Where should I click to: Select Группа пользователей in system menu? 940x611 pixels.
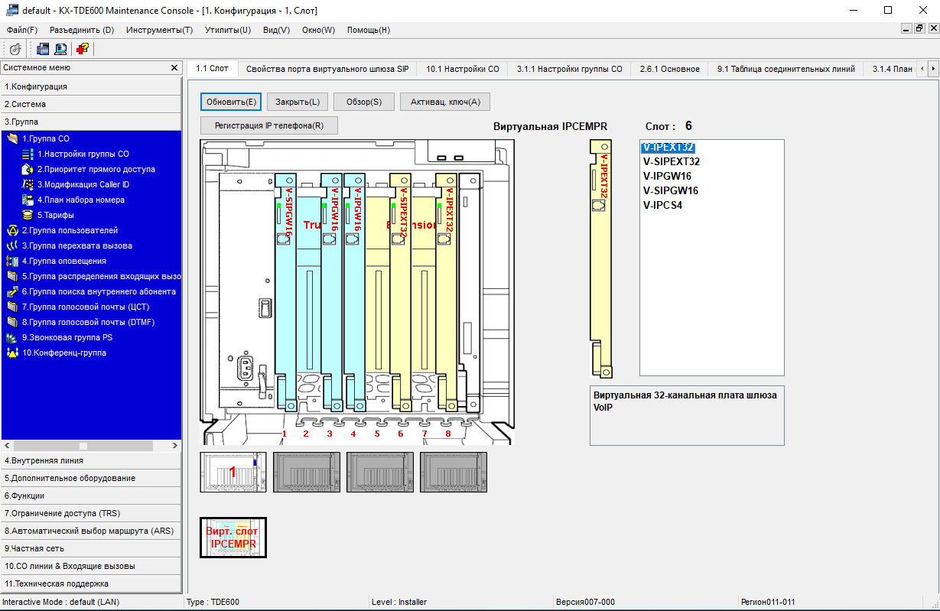point(69,230)
